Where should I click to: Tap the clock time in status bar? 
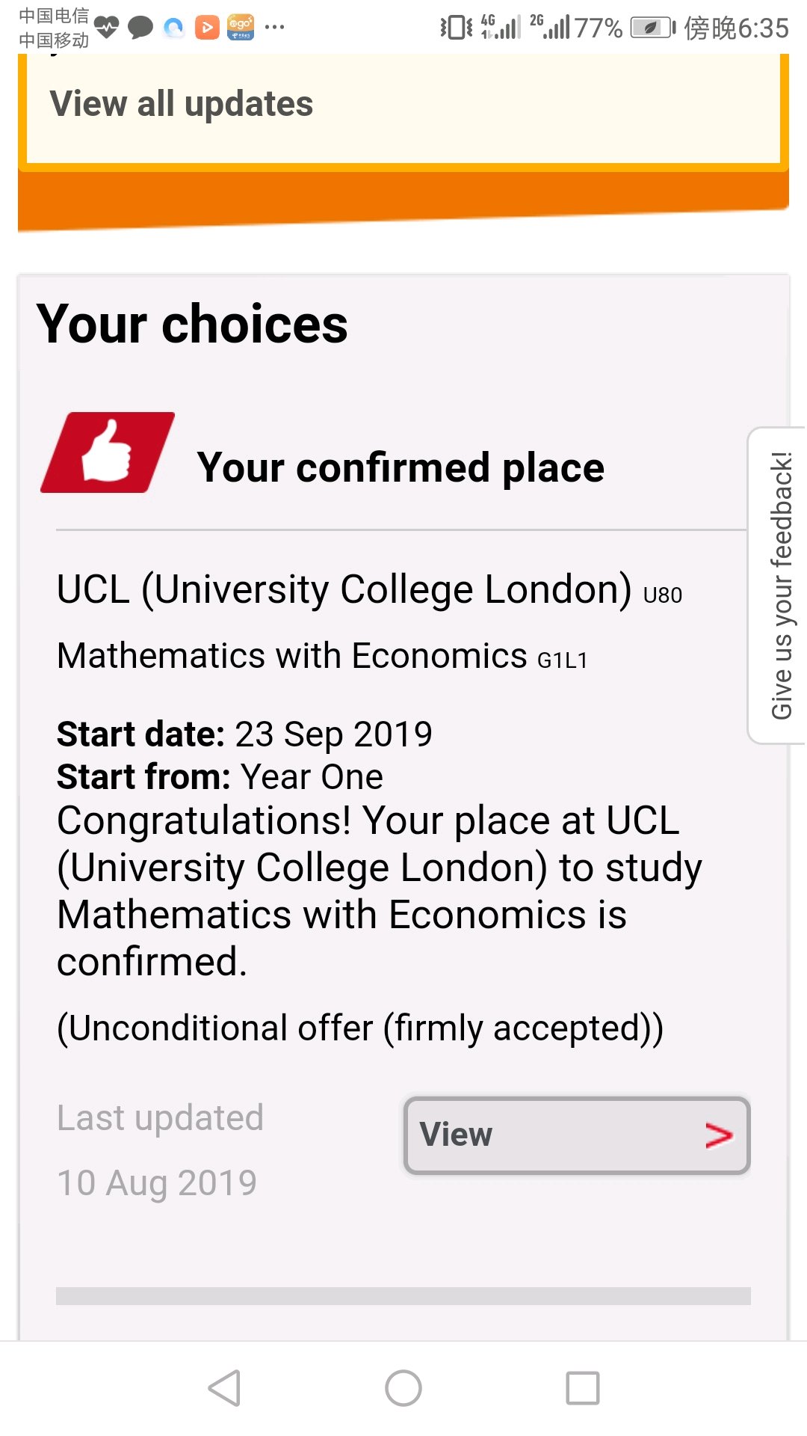762,28
